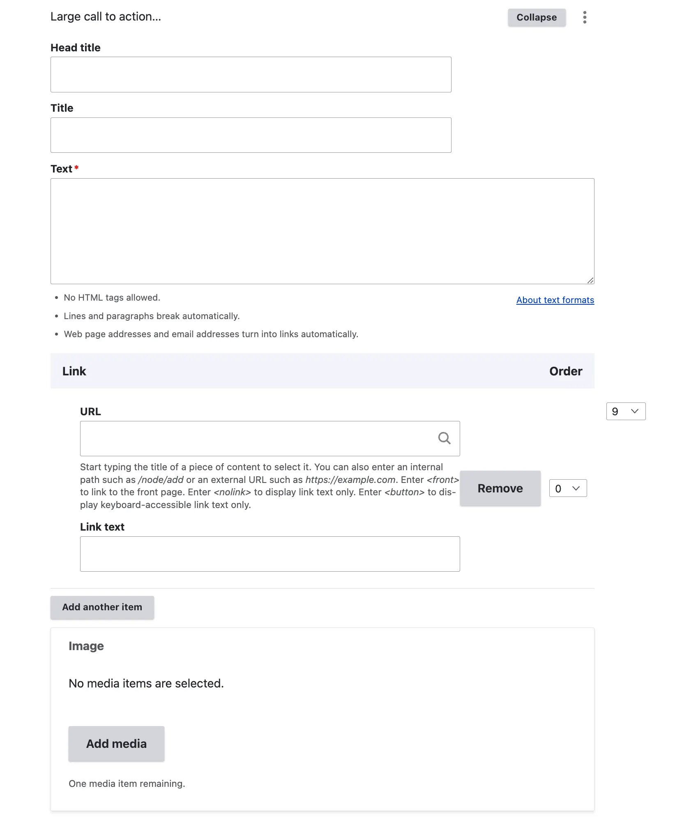Click the Link column header
The image size is (682, 823).
click(x=74, y=371)
